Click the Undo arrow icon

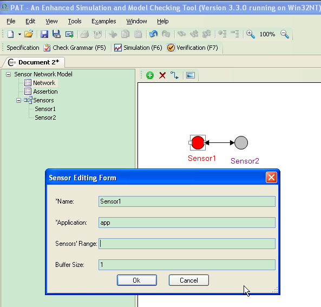coord(153,34)
